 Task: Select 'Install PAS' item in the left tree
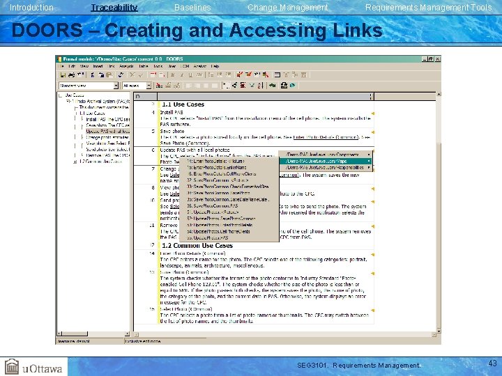coord(107,119)
